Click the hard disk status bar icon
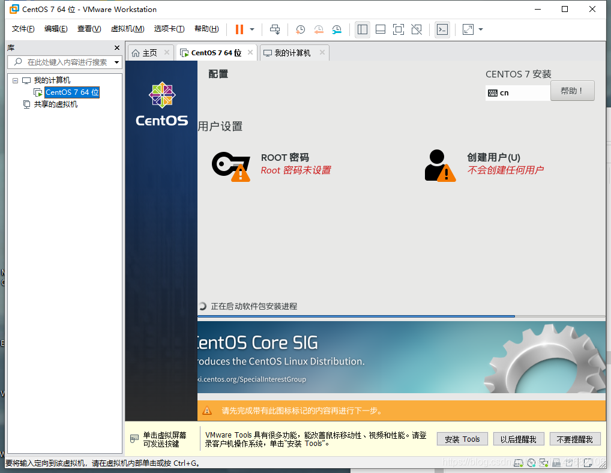 click(518, 463)
